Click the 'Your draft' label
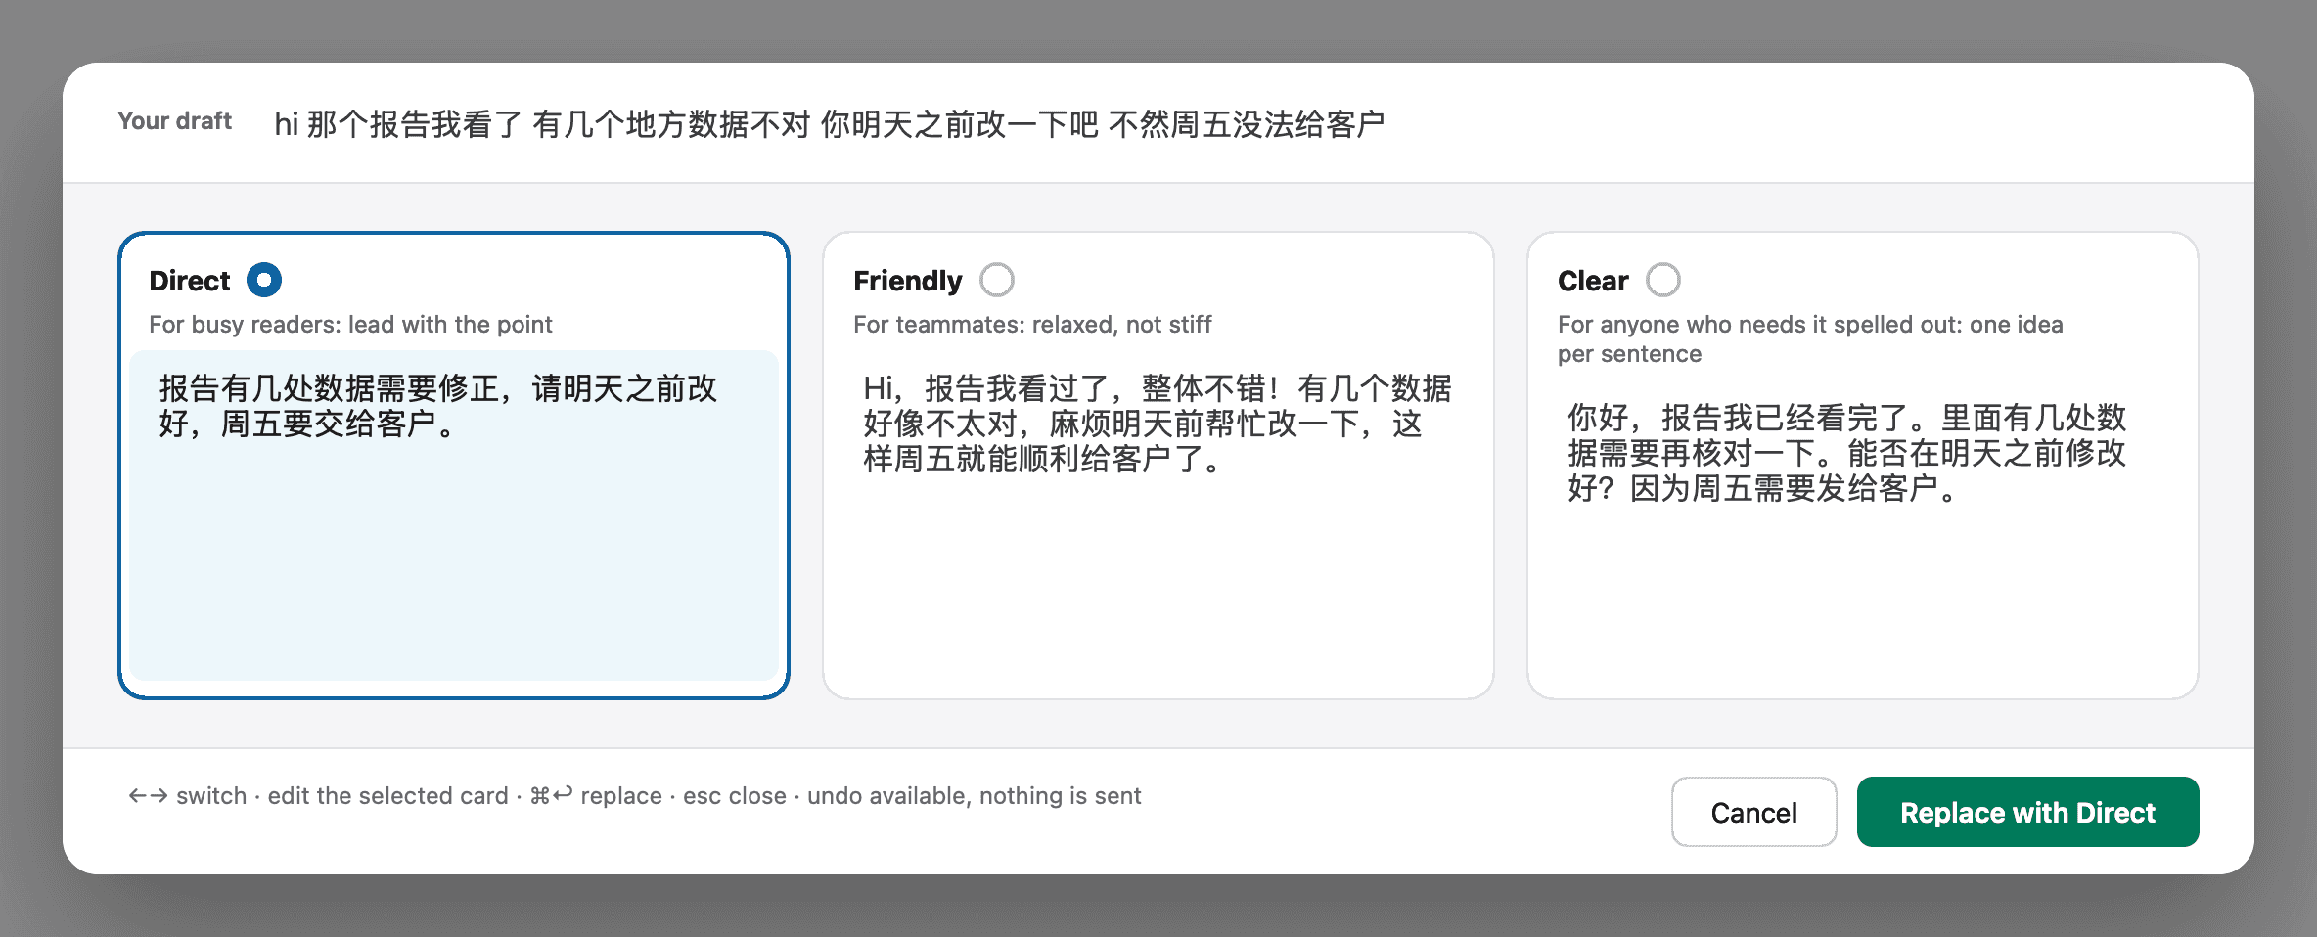 pos(174,121)
